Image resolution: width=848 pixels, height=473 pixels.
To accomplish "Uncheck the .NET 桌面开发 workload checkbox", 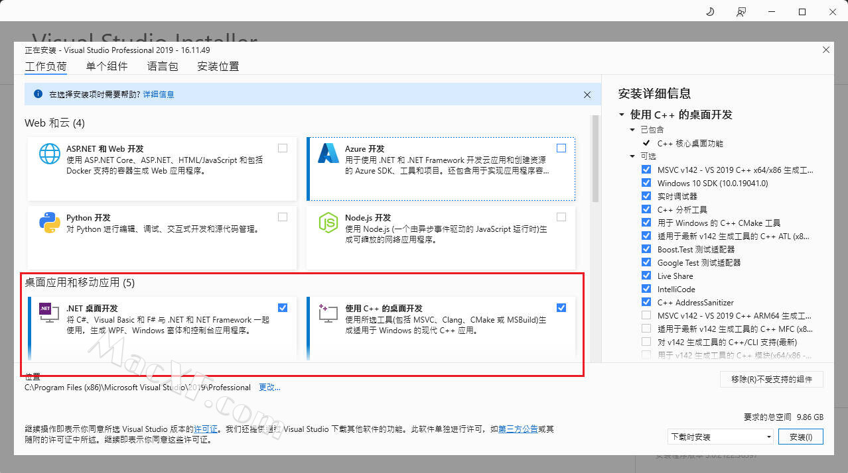I will (x=283, y=307).
